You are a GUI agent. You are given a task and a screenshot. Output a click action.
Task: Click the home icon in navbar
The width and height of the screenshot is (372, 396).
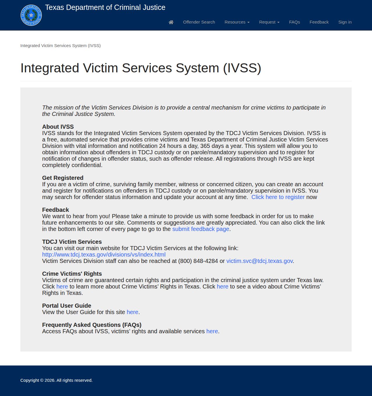point(171,22)
